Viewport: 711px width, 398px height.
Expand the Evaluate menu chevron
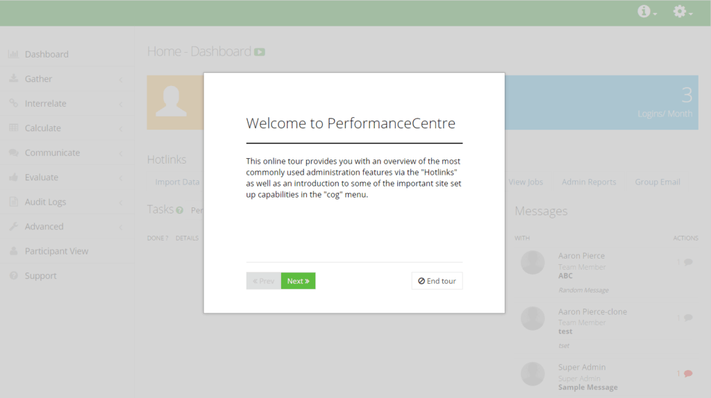pos(121,178)
